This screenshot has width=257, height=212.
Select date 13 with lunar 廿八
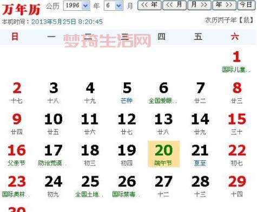(x=163, y=124)
